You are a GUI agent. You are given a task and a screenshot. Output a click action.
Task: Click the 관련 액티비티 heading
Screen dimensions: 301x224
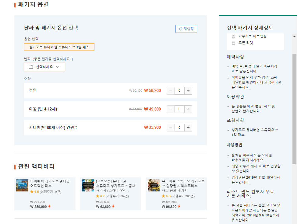pyautogui.click(x=36, y=166)
